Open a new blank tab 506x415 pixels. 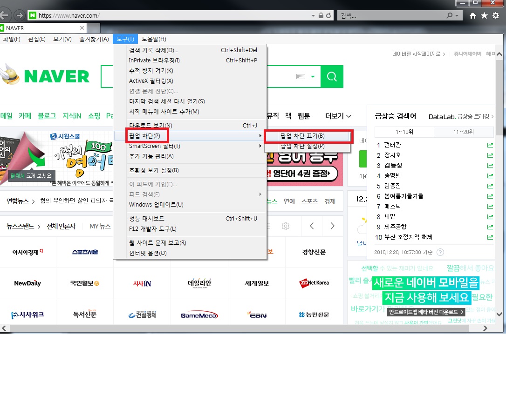94,28
